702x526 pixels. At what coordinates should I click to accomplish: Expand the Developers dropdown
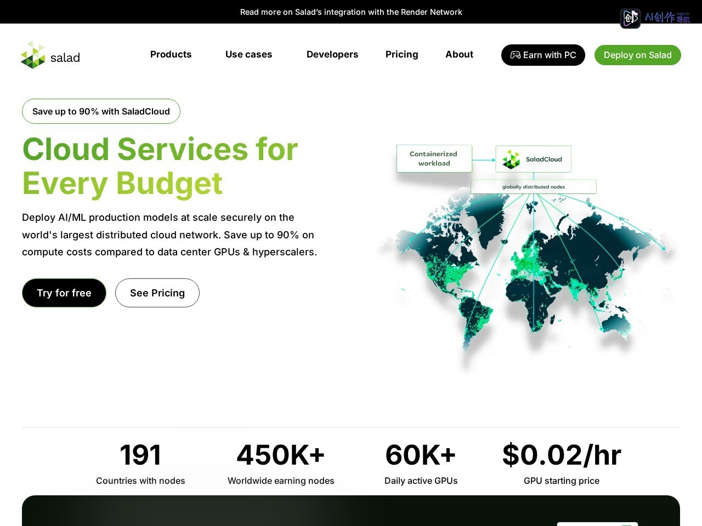click(332, 54)
